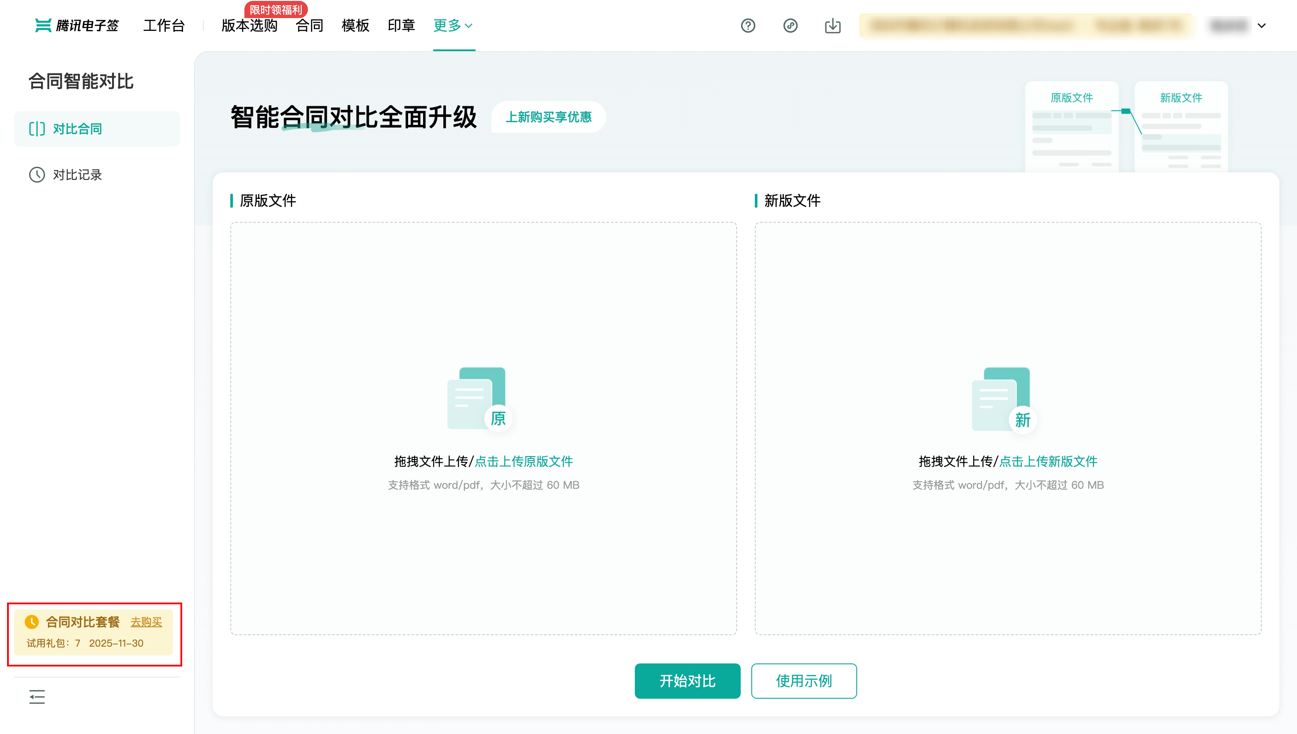Click the Tencent e-sign logo
The image size is (1297, 734).
77,25
